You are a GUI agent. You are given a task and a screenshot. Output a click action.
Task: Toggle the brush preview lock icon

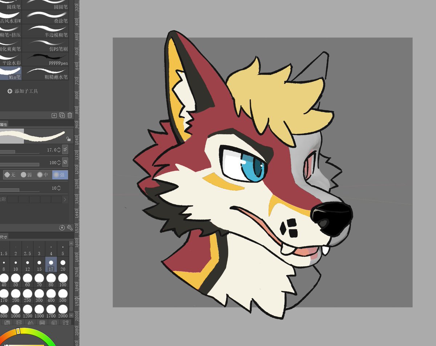68,138
